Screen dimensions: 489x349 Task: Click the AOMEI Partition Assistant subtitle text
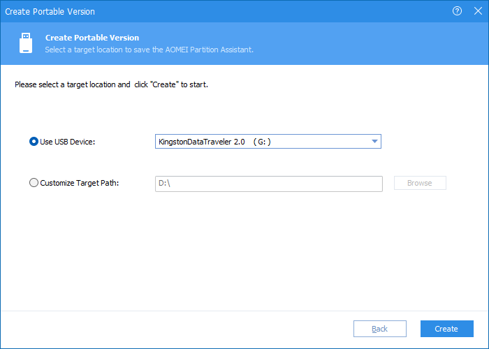click(149, 50)
